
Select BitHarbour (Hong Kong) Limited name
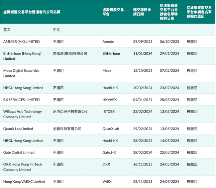pos(22,56)
